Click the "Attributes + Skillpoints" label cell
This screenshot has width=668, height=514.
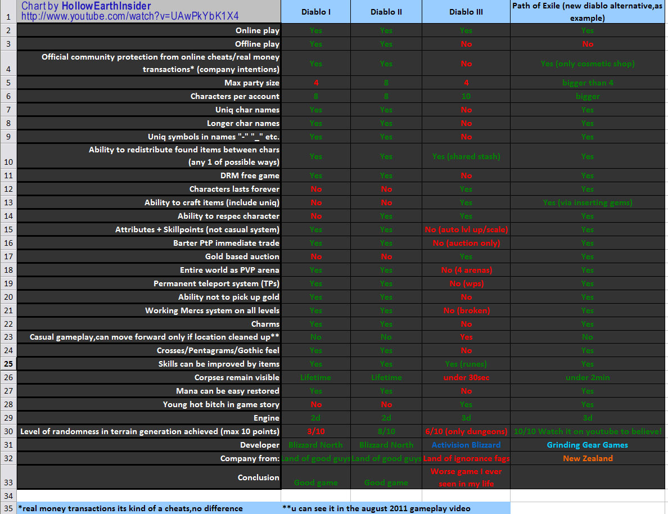coord(148,229)
